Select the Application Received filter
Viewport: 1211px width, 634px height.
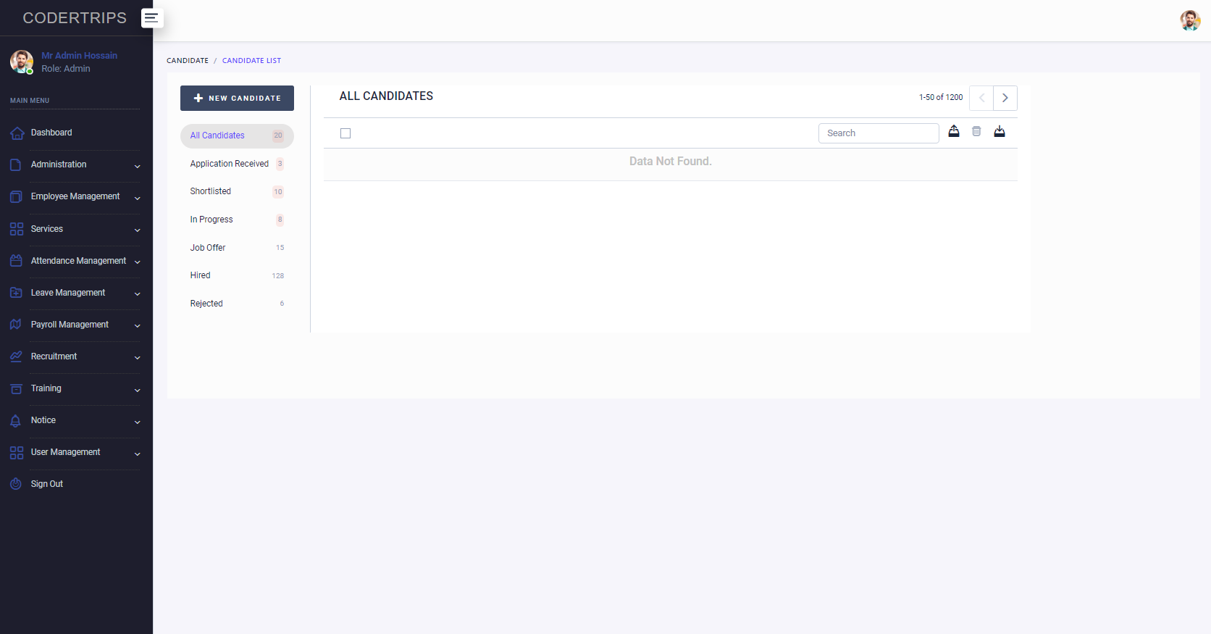point(237,164)
